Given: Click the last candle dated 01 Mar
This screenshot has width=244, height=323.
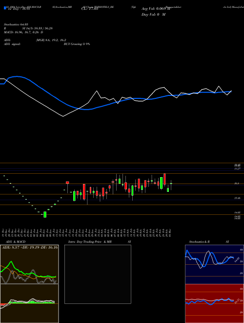Looking at the screenshot, I should 171,184.
